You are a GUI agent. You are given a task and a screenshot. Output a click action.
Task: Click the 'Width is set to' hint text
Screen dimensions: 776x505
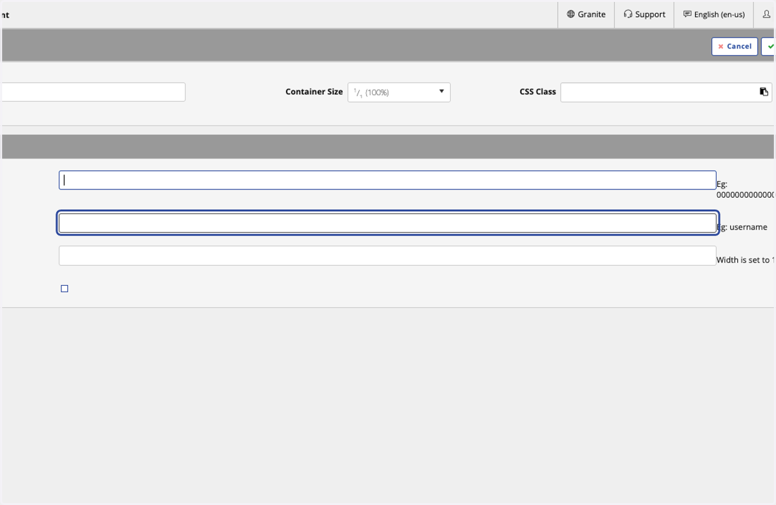tap(746, 260)
